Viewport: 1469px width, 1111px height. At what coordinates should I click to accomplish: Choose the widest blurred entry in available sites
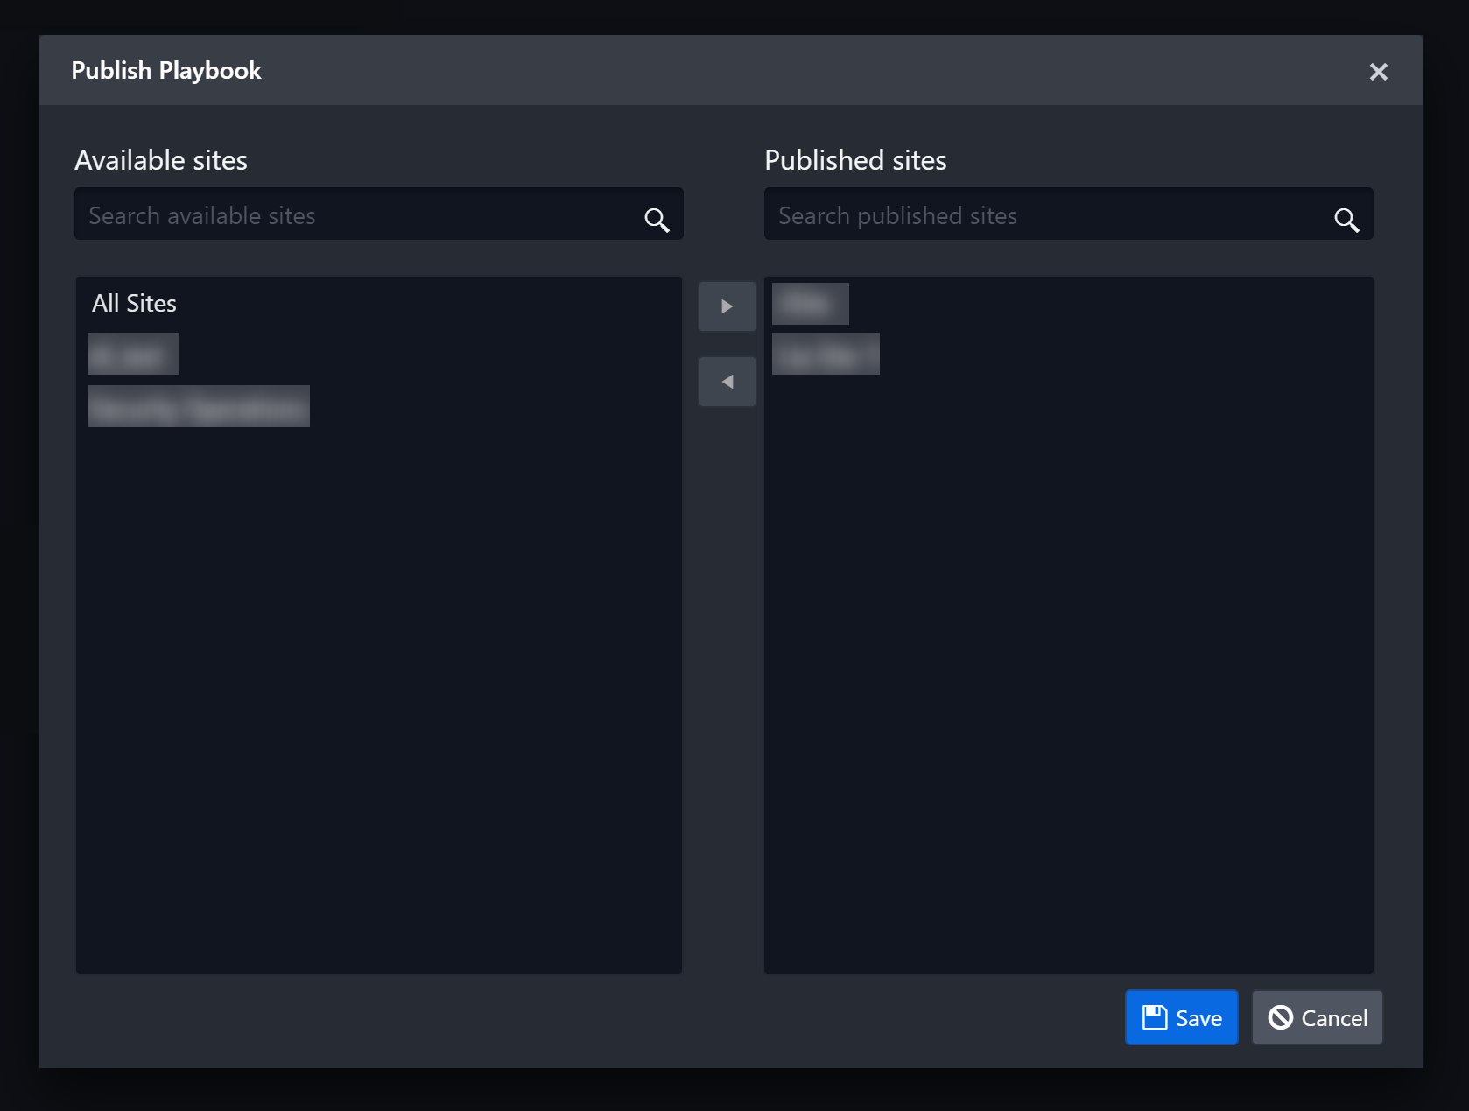(199, 406)
